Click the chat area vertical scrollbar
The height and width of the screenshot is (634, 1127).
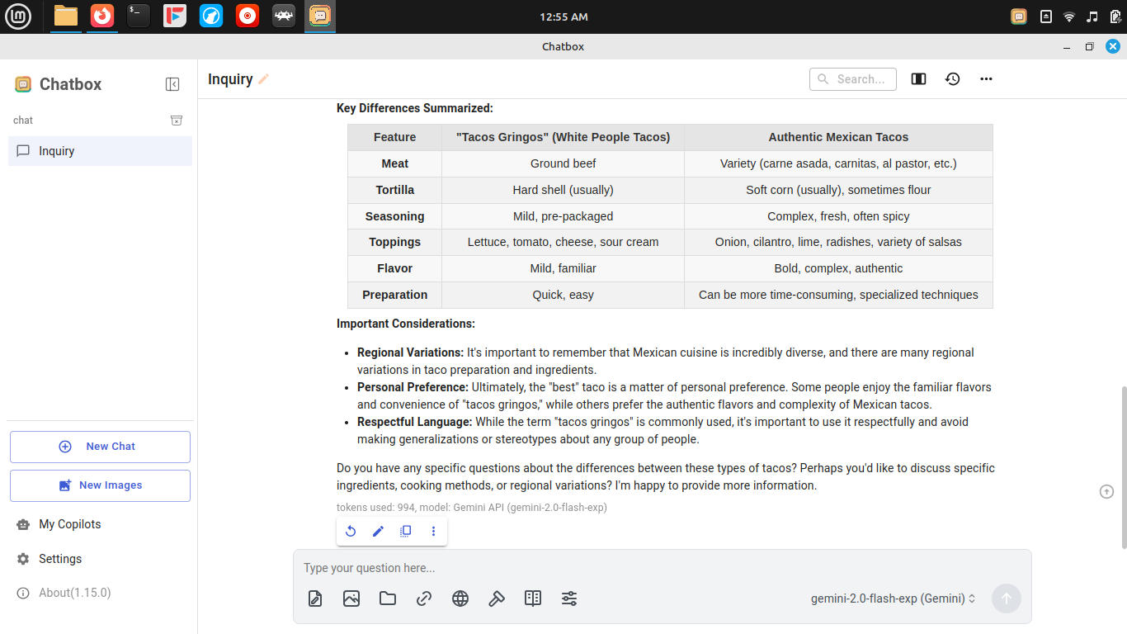[x=1123, y=467]
